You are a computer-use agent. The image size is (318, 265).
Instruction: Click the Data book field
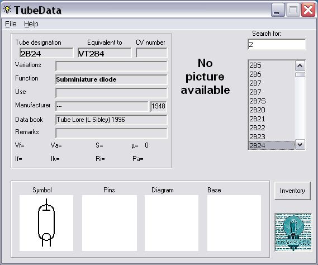click(111, 120)
